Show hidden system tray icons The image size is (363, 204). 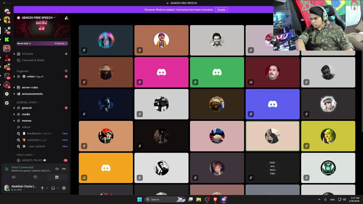coord(319,199)
